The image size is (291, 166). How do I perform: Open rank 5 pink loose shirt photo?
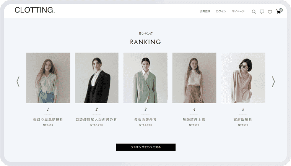(243, 78)
